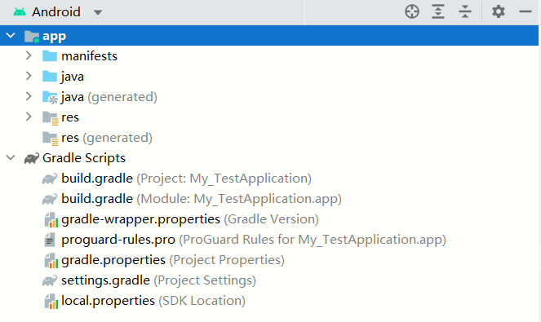Click the local.properties file icon
Image resolution: width=541 pixels, height=322 pixels.
coord(51,301)
